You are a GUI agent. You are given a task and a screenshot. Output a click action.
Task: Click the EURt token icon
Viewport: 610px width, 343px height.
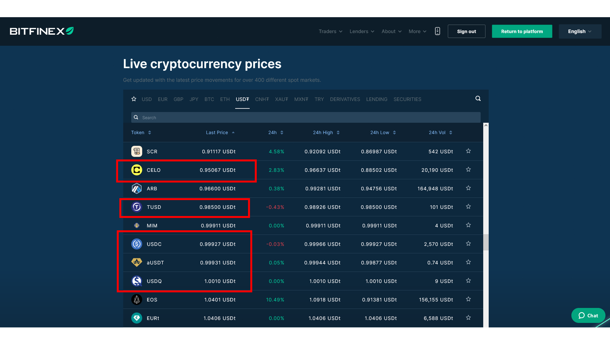(137, 318)
